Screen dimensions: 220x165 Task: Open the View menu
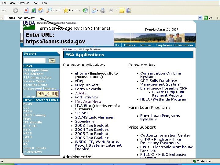coord(12,3)
